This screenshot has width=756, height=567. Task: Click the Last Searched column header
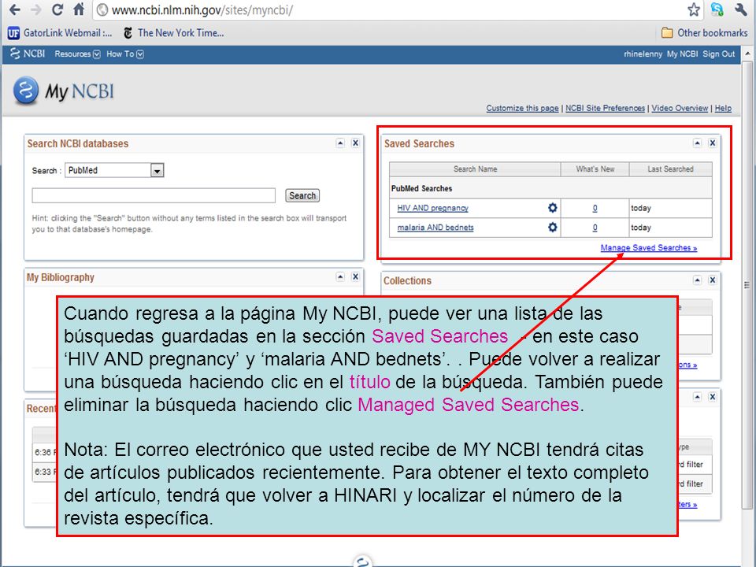click(670, 169)
